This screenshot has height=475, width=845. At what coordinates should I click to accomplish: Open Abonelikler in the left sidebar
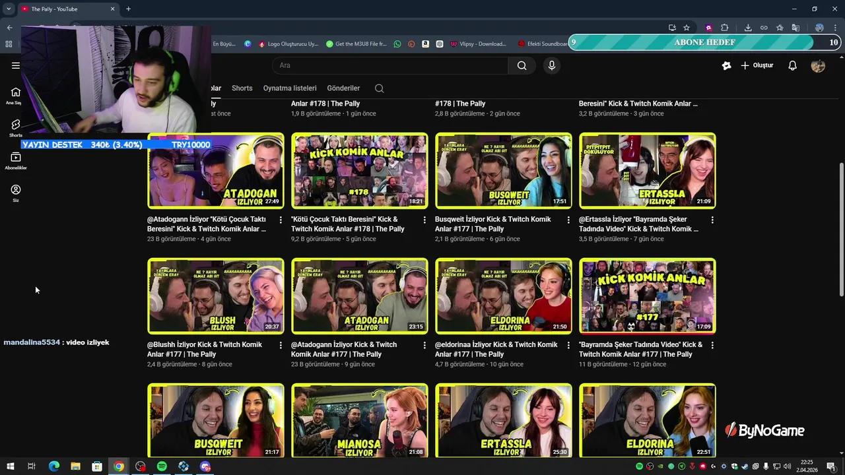(15, 161)
